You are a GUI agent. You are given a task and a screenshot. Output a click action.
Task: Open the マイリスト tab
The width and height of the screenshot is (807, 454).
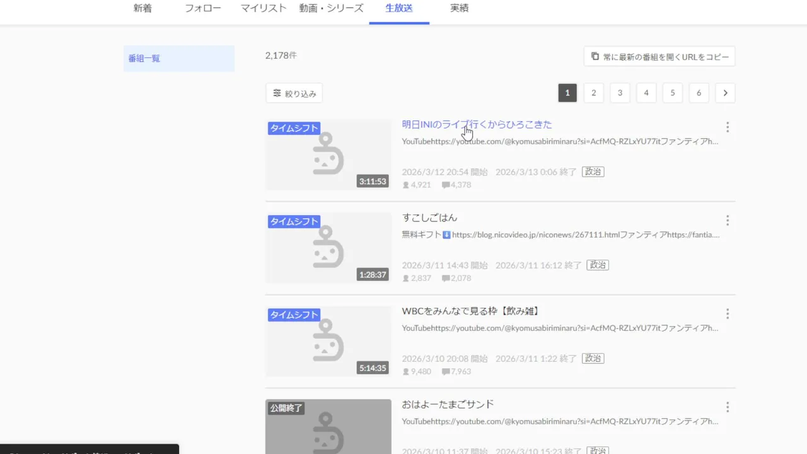click(x=264, y=9)
